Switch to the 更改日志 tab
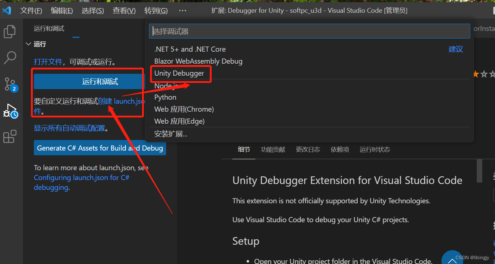This screenshot has width=495, height=264. [308, 149]
